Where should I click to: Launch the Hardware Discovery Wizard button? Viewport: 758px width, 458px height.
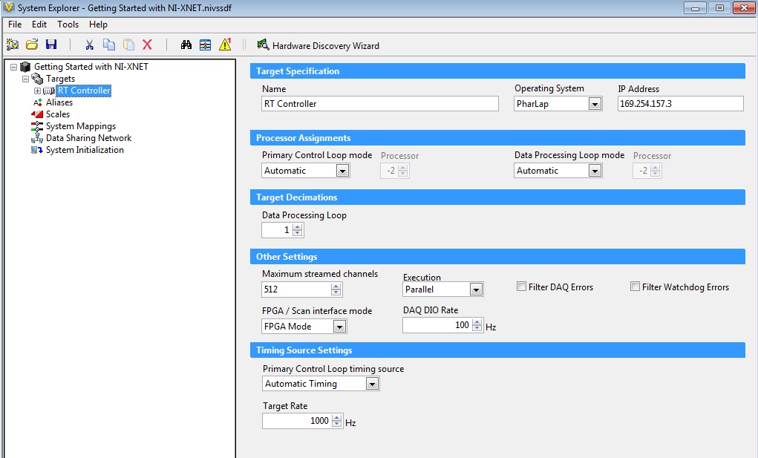coord(318,45)
